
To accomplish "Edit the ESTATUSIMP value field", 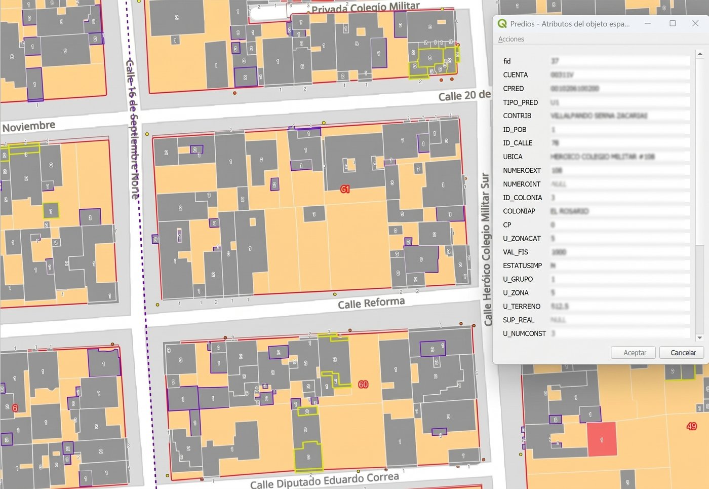I will tap(620, 266).
